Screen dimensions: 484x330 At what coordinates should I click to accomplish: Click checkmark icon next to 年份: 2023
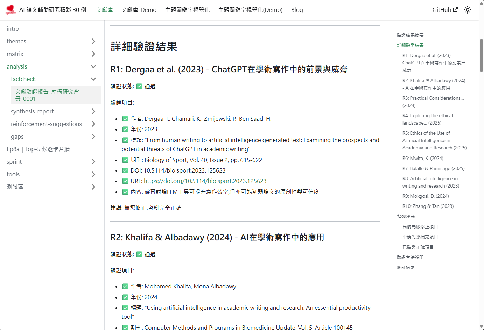tap(125, 129)
